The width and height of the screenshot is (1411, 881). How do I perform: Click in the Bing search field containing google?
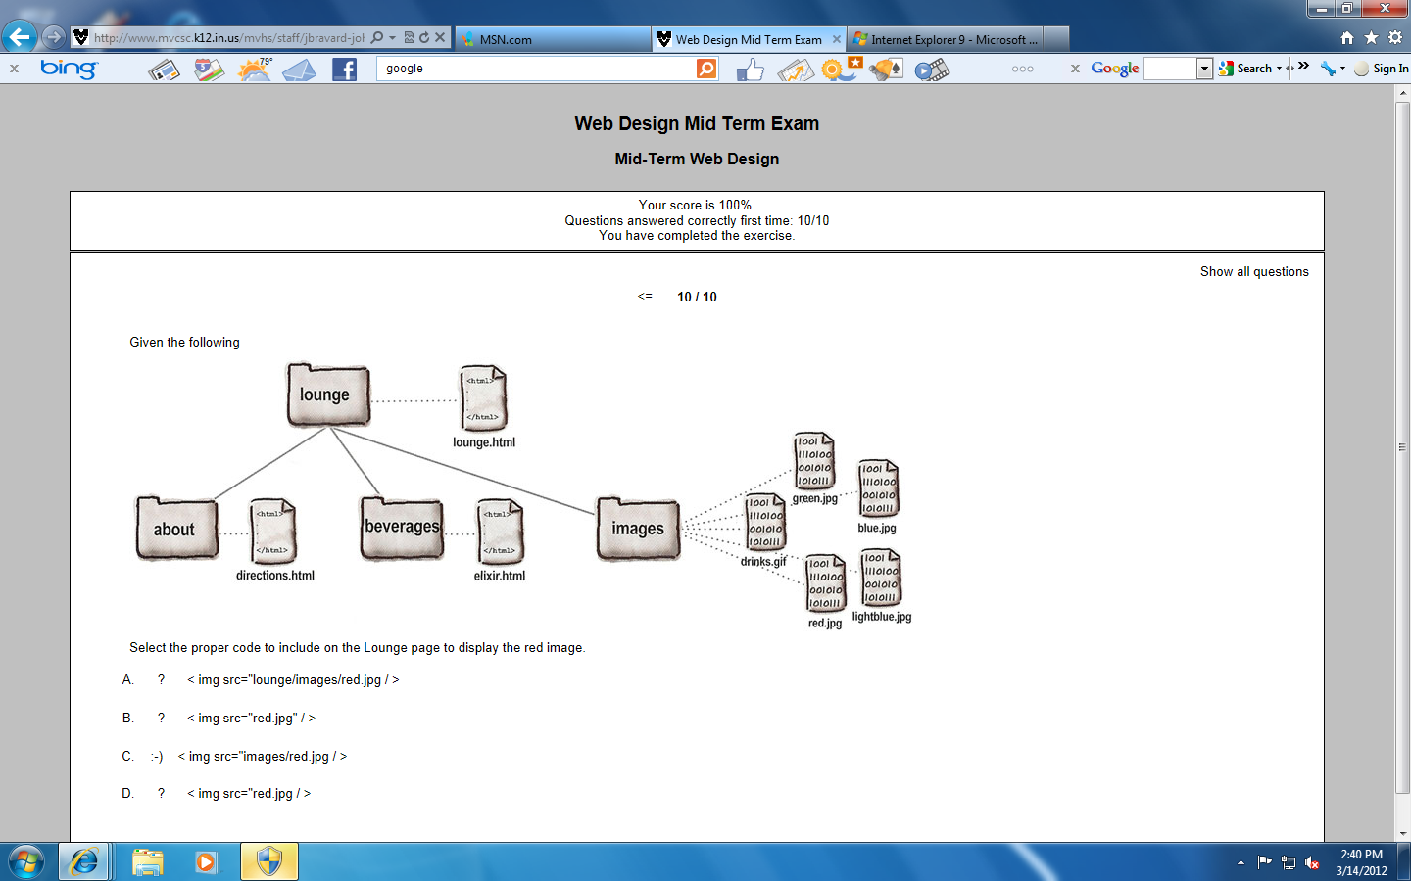(x=534, y=69)
